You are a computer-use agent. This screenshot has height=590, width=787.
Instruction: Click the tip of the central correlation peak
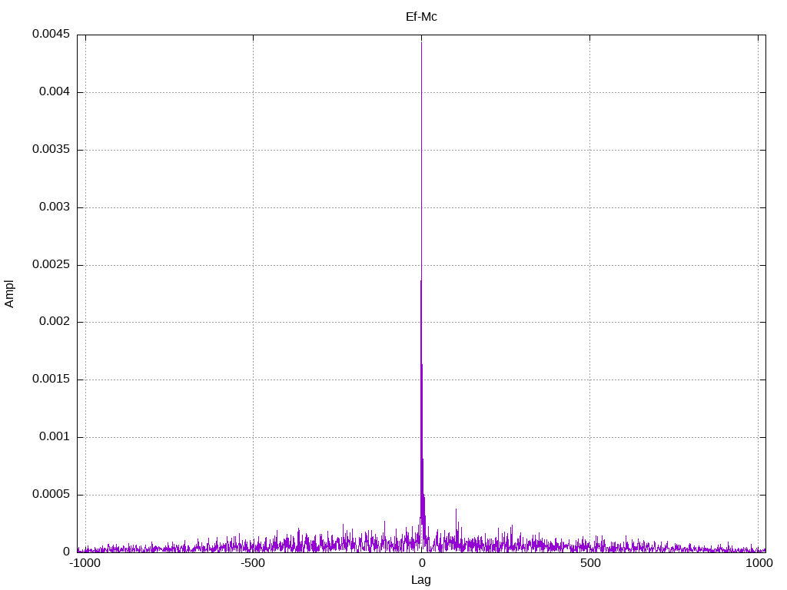pos(422,43)
